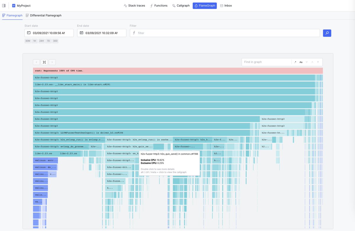Click the Functions f icon
355x231 pixels.
pos(151,6)
